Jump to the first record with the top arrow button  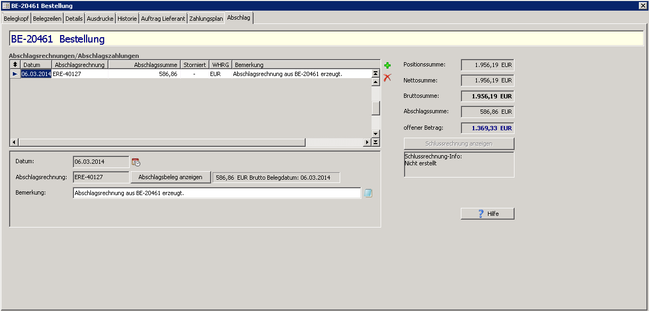(375, 74)
